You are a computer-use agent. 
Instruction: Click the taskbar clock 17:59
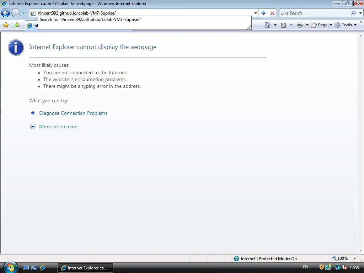point(354,268)
